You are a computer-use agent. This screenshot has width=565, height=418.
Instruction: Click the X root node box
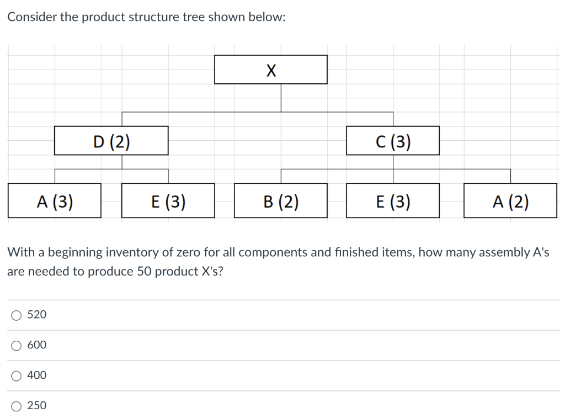click(x=270, y=69)
